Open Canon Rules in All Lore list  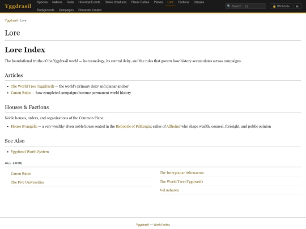[21, 174]
